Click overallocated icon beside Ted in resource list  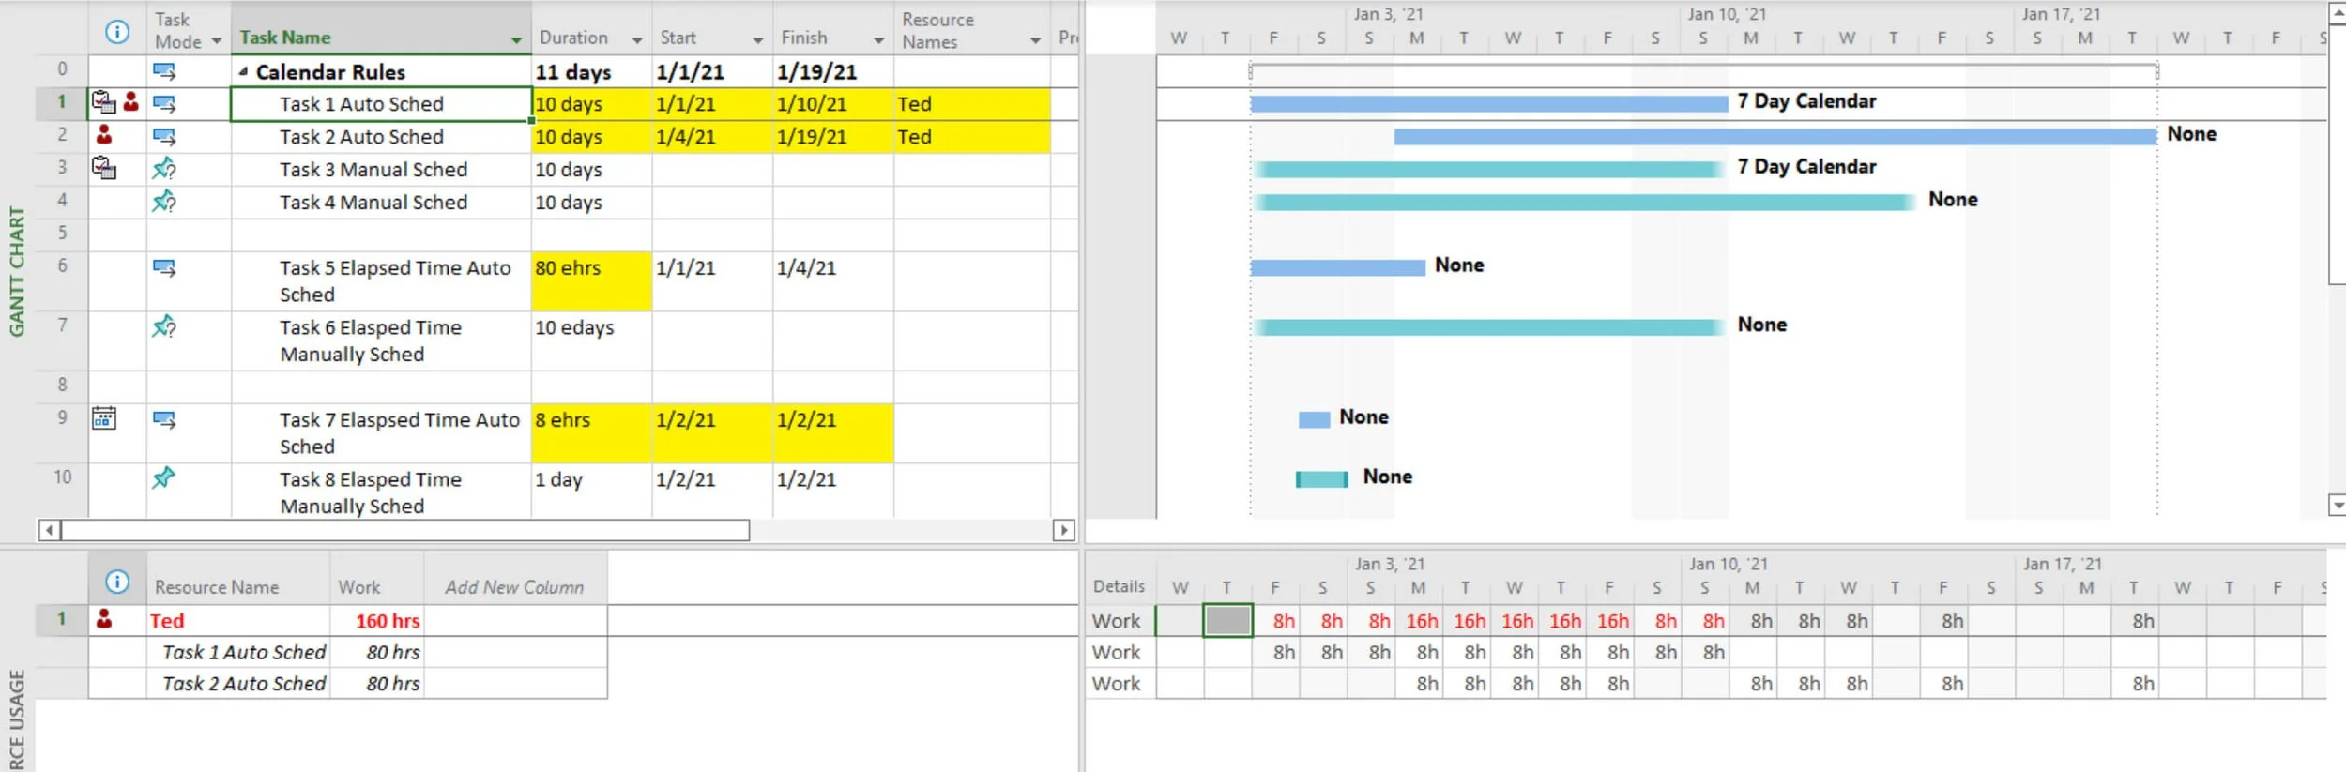pos(104,619)
